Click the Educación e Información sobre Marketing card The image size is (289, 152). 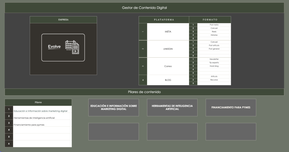[113, 107]
